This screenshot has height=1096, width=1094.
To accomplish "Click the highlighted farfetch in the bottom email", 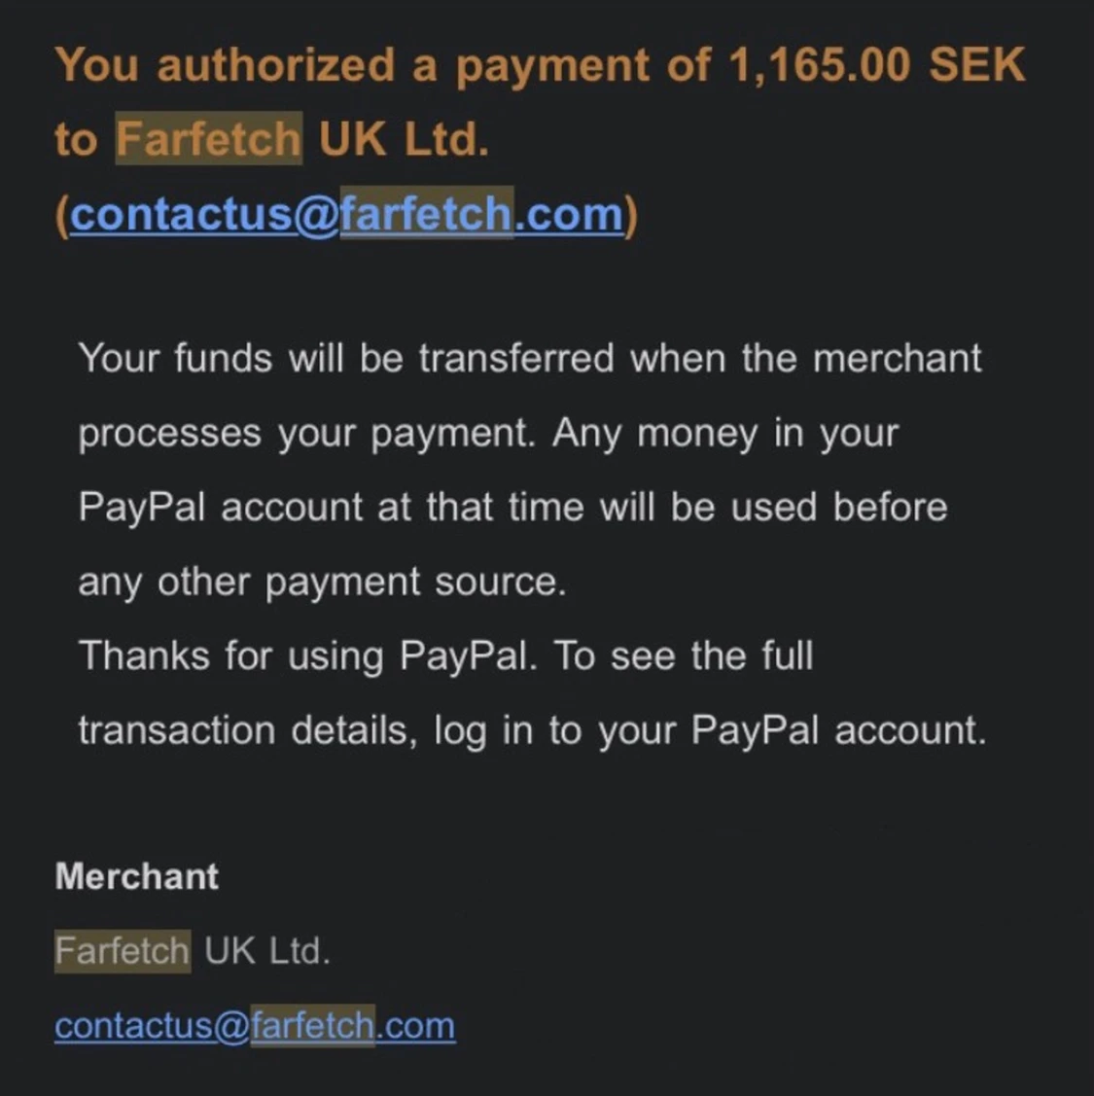I will (312, 1025).
